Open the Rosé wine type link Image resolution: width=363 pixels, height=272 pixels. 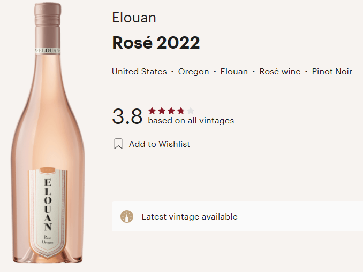280,72
